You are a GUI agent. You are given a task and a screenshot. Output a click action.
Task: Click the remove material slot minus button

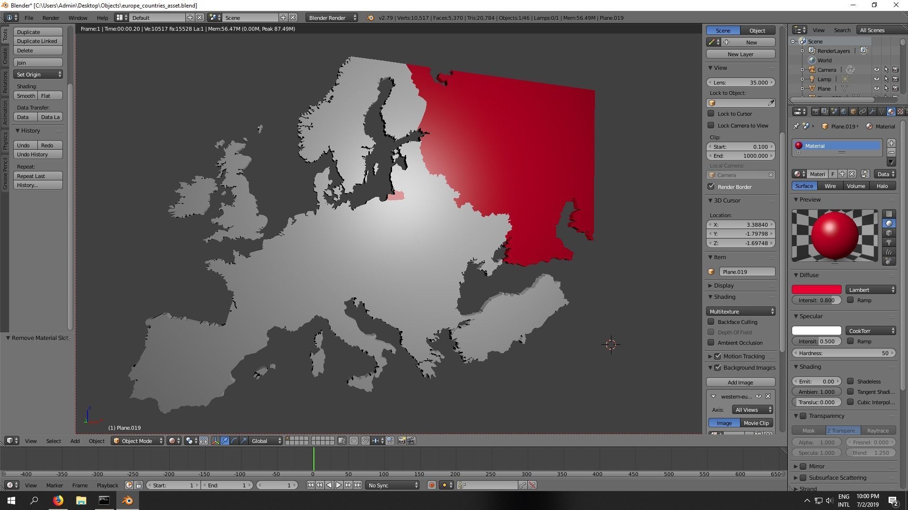pos(891,153)
